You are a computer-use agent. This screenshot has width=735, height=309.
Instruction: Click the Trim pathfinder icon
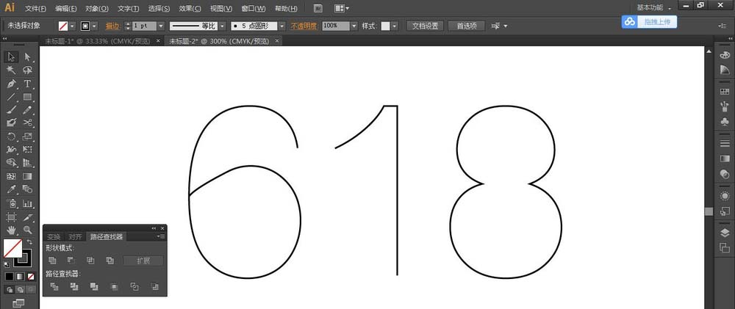pyautogui.click(x=74, y=286)
